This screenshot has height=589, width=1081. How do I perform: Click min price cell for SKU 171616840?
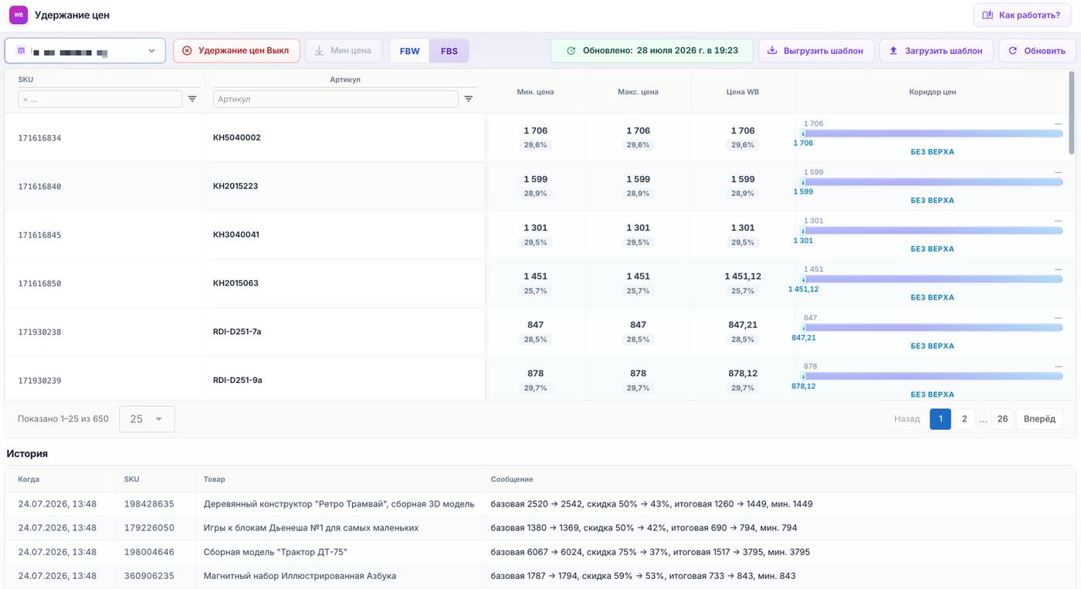pos(536,186)
